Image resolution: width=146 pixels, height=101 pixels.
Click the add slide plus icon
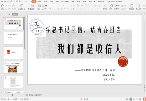point(12,95)
